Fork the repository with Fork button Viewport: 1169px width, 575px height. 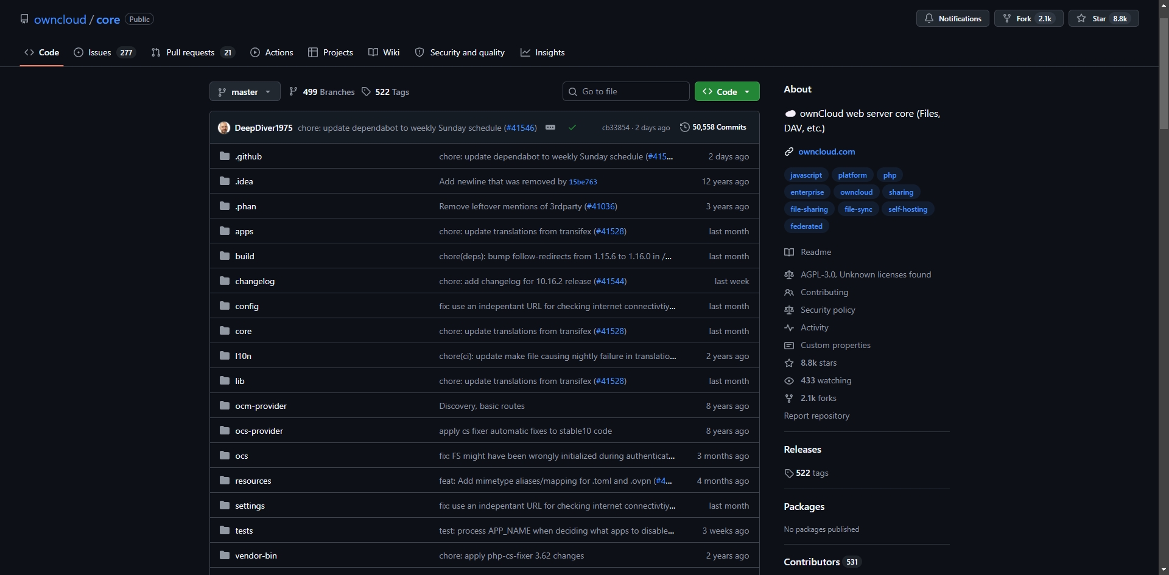[x=1029, y=18]
